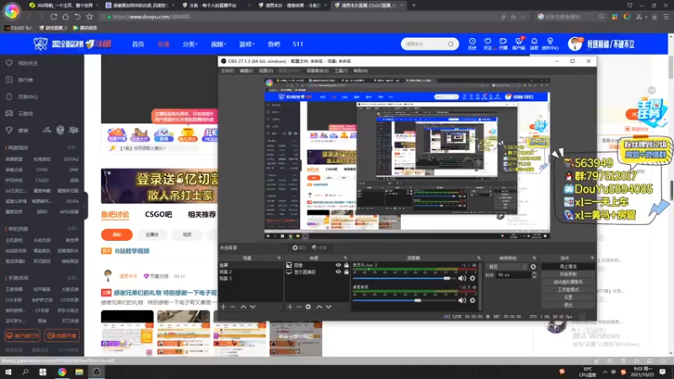Switch to CSGO吧 tab
The image size is (674, 379).
click(x=158, y=214)
